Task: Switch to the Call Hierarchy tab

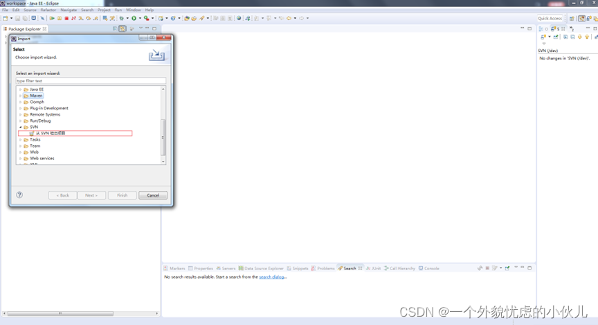Action: coord(399,268)
